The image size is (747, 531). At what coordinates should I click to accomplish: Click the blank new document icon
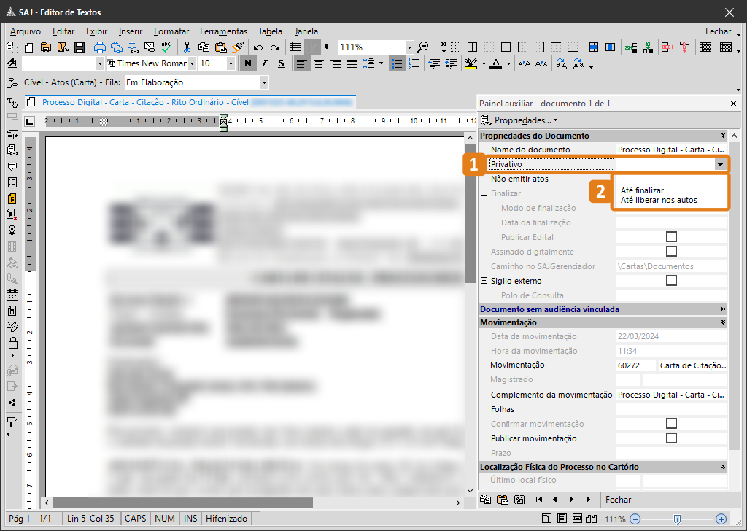pos(29,47)
